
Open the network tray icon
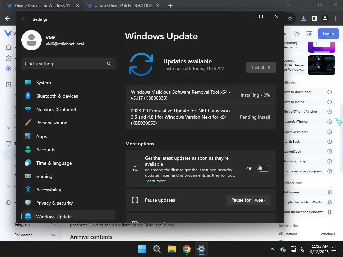click(293, 249)
